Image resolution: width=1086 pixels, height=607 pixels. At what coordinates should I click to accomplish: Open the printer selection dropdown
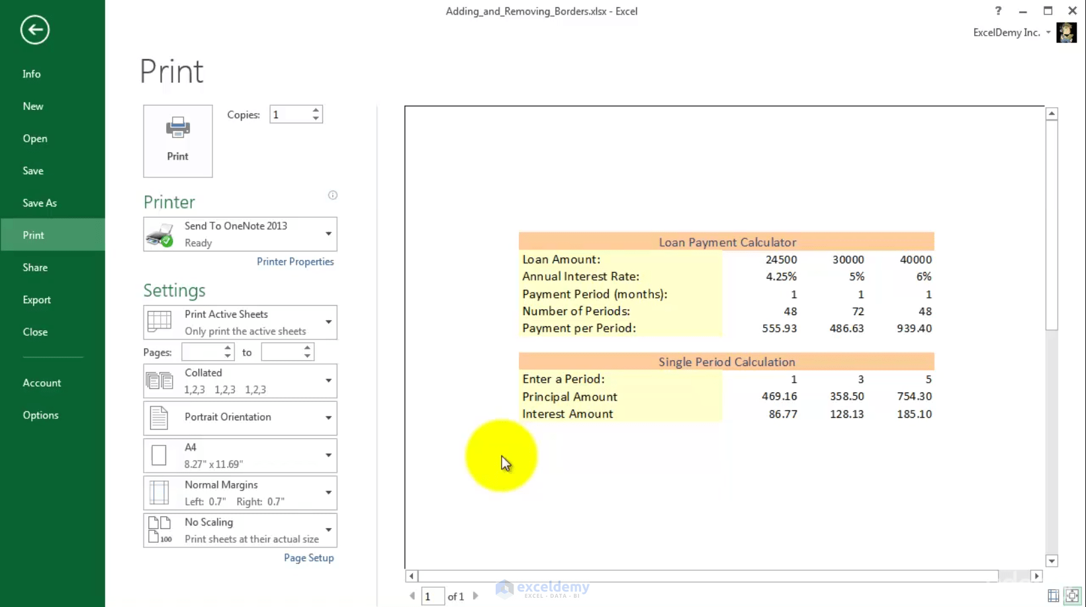tap(328, 234)
